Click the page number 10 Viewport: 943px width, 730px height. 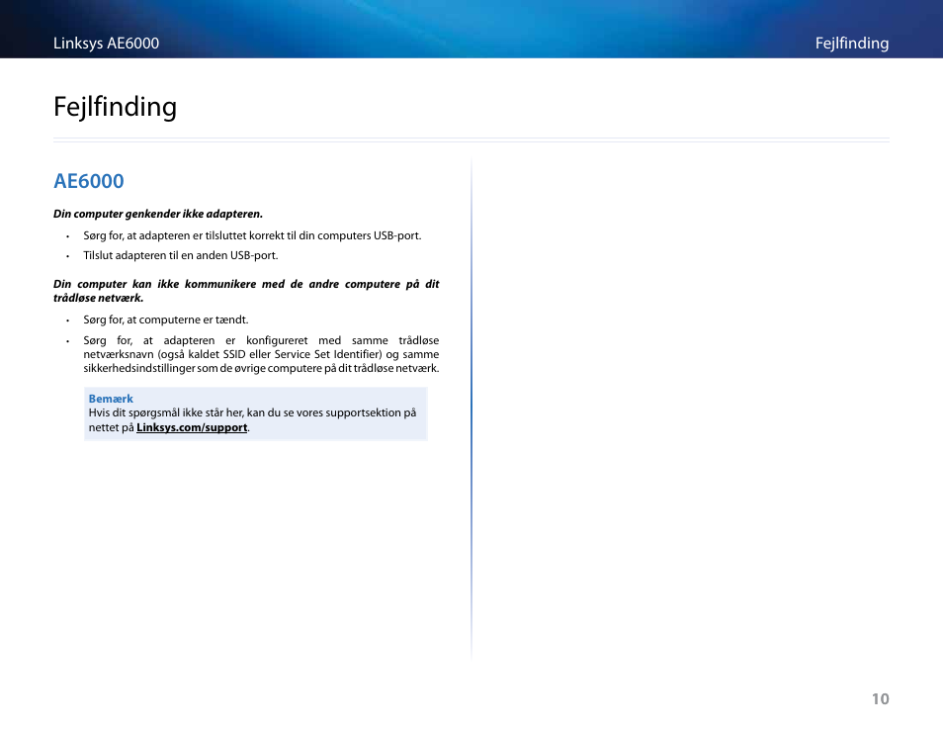[x=880, y=699]
